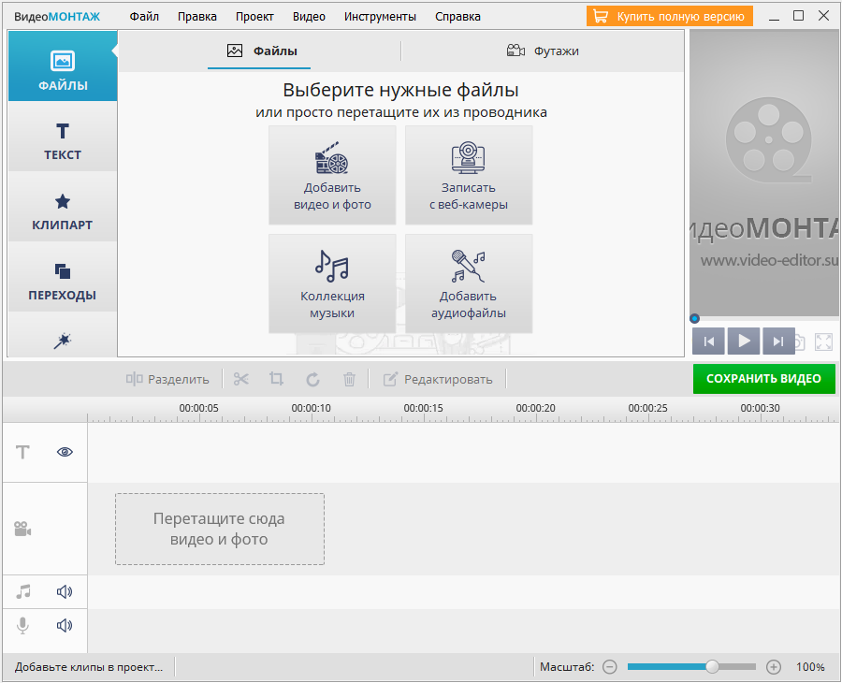Click the preview playhead position marker

tap(694, 318)
